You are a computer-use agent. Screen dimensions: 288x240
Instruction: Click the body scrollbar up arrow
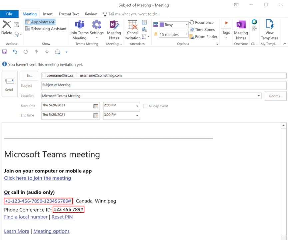click(283, 125)
